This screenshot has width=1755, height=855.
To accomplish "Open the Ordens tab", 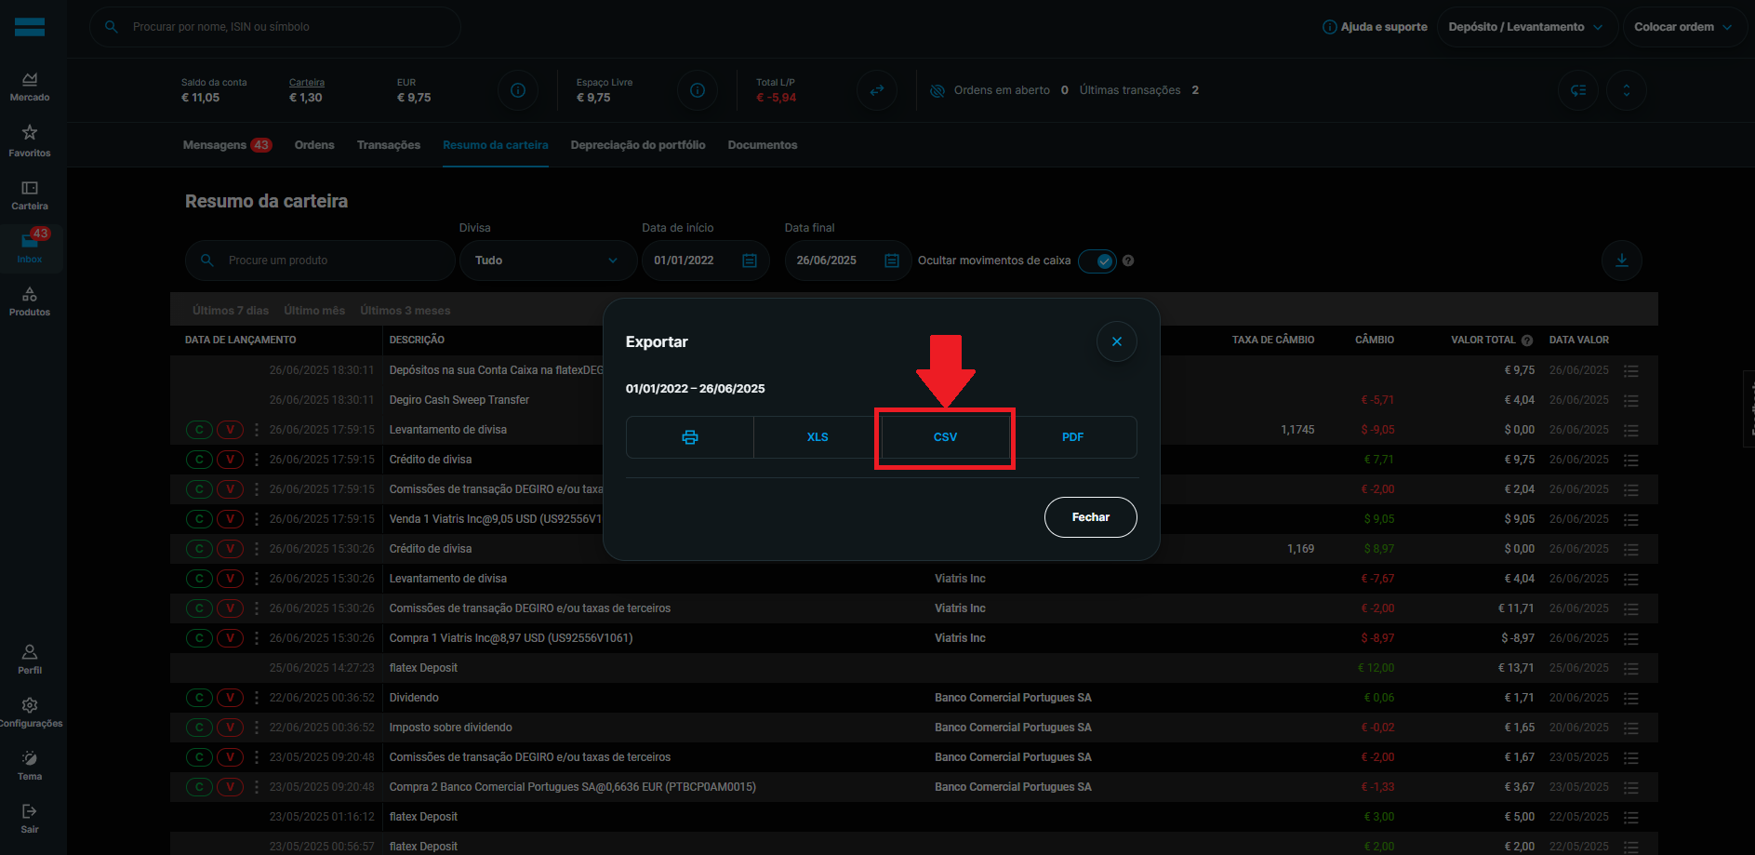I will click(x=314, y=145).
